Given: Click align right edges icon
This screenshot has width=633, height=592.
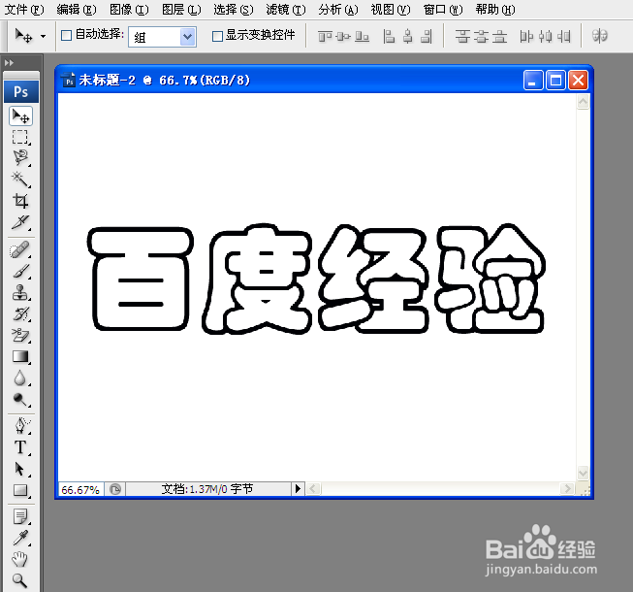Looking at the screenshot, I should pos(427,37).
